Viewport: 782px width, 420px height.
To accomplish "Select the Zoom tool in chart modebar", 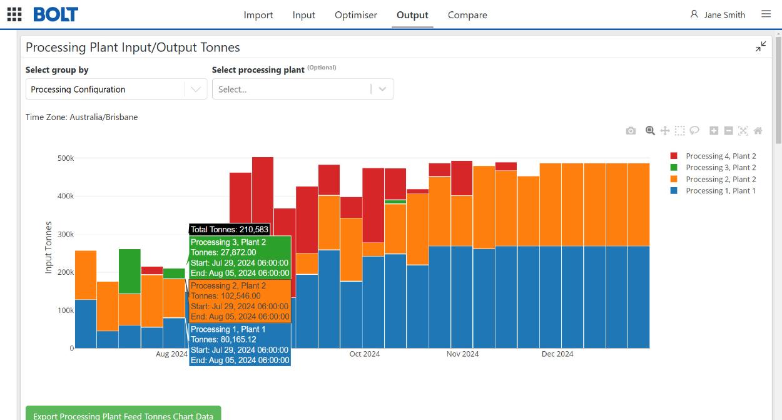I will click(651, 131).
